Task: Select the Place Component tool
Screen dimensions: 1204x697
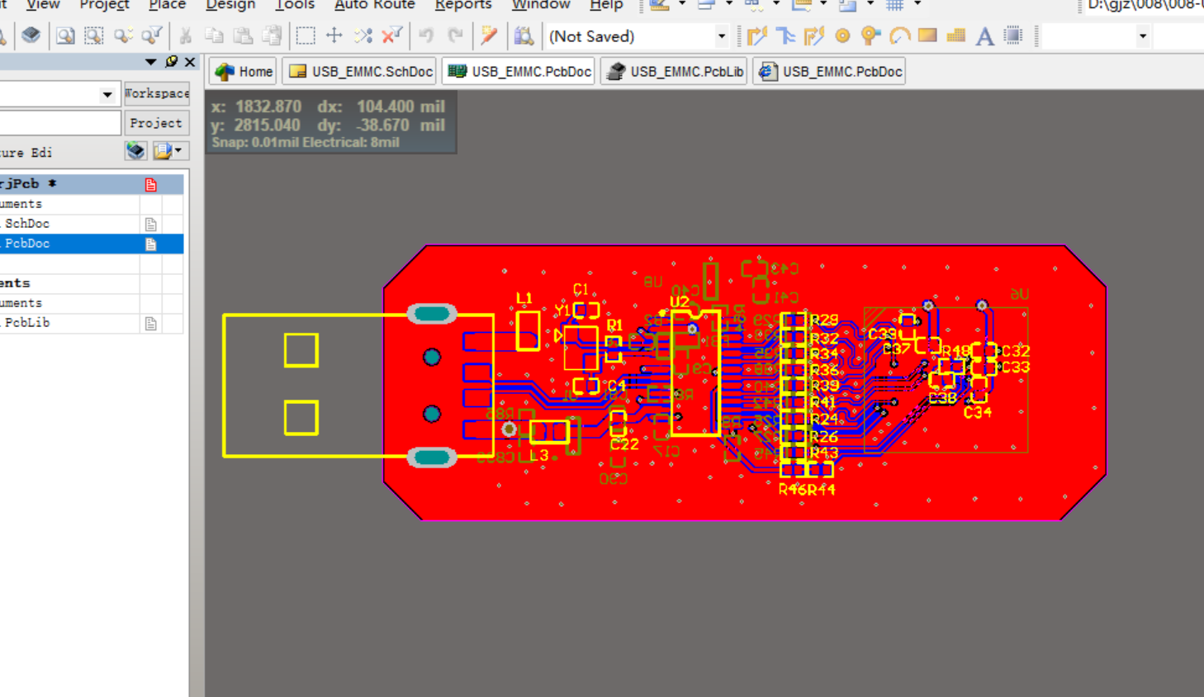Action: pos(1013,36)
